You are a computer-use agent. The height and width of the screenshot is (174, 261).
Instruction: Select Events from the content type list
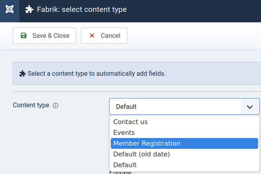124,133
